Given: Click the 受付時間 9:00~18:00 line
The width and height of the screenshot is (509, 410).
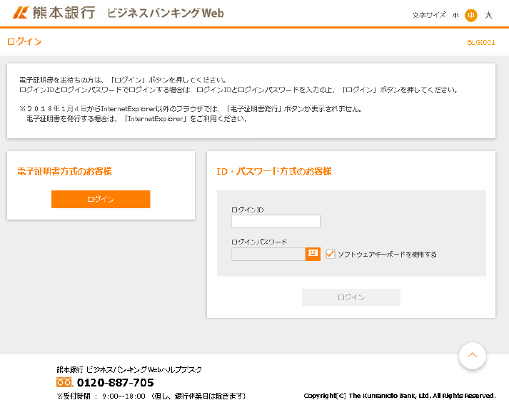Looking at the screenshot, I should pos(151,396).
